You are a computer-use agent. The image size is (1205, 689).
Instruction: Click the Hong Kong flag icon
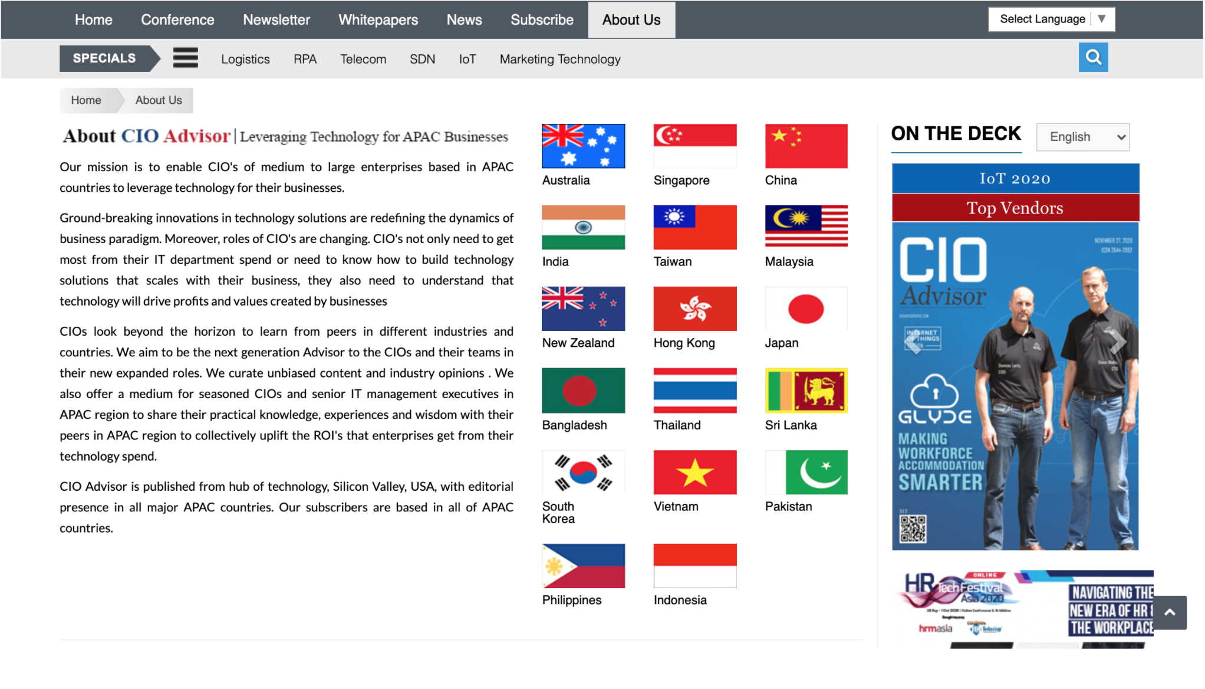695,309
